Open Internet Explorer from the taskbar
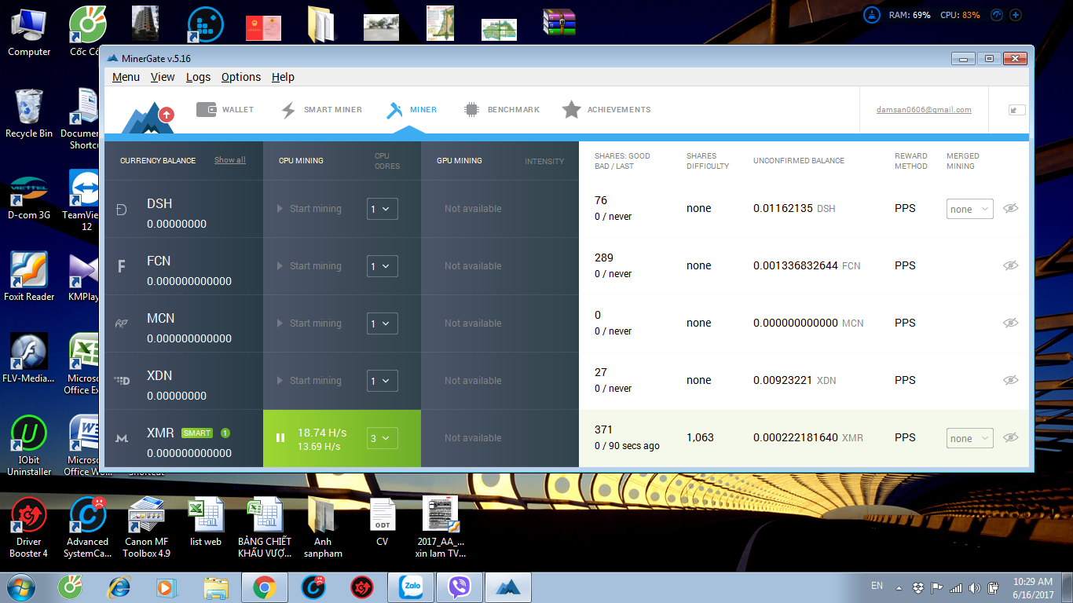1073x603 pixels. [119, 587]
